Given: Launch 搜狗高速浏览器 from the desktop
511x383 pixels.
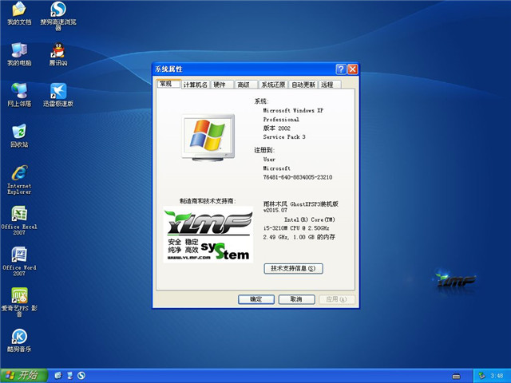Looking at the screenshot, I should coord(58,16).
